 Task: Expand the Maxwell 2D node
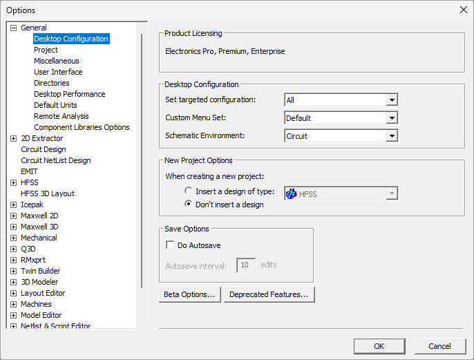coord(13,216)
